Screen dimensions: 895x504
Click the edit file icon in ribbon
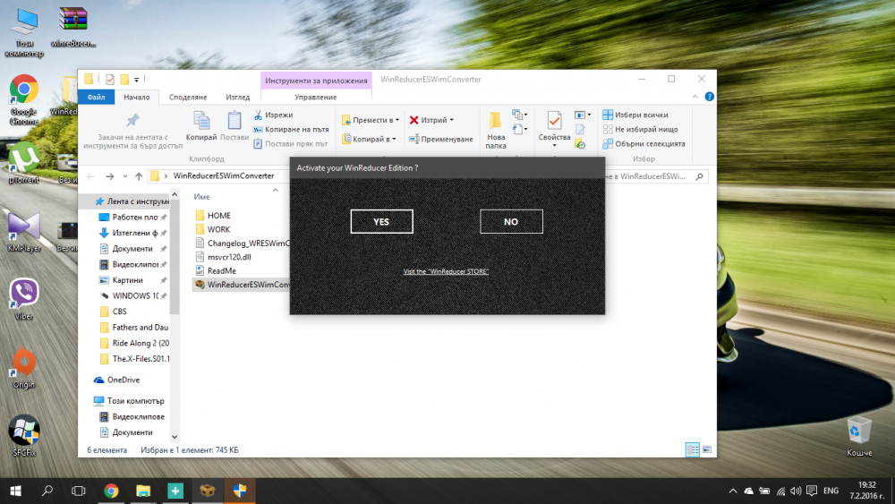[580, 130]
